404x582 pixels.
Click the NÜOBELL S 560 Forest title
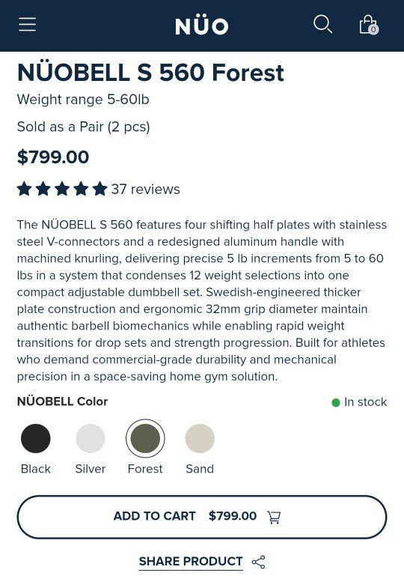point(150,73)
